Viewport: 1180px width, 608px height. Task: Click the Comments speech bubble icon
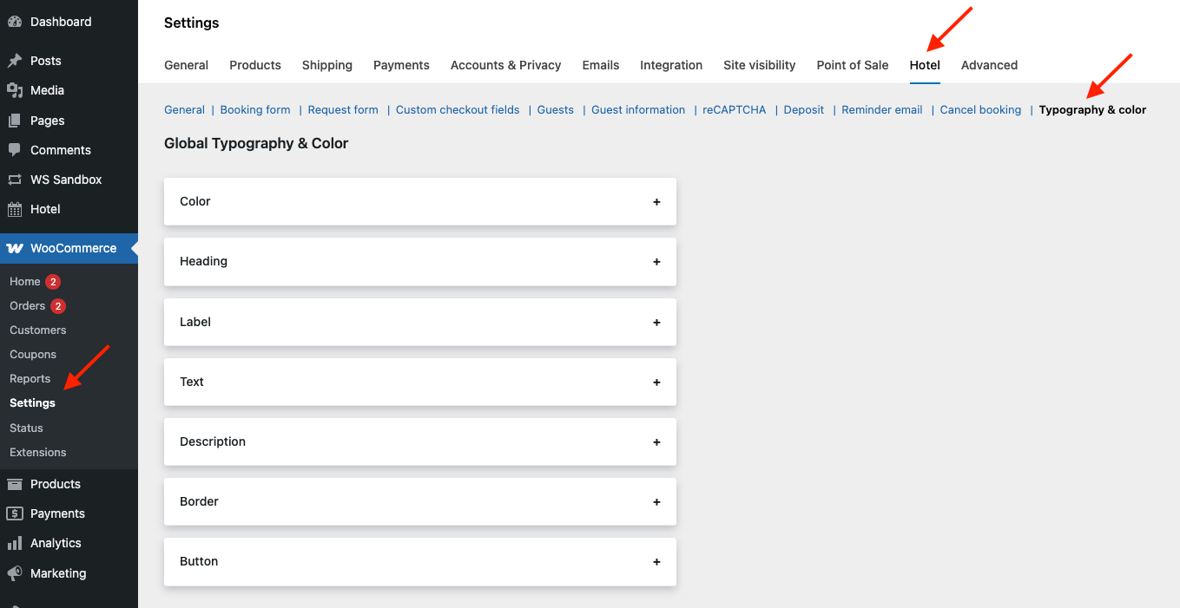[15, 150]
